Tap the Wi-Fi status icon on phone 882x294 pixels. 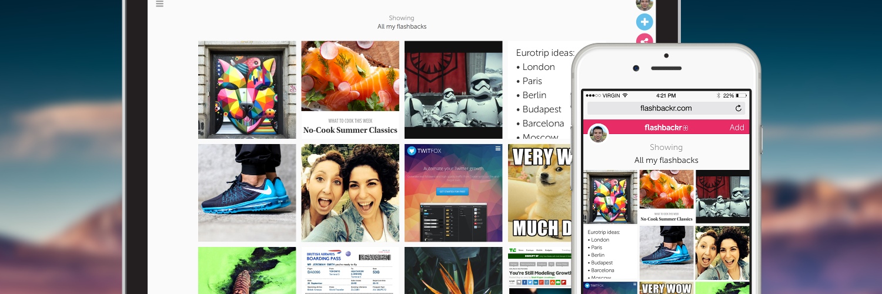point(625,95)
